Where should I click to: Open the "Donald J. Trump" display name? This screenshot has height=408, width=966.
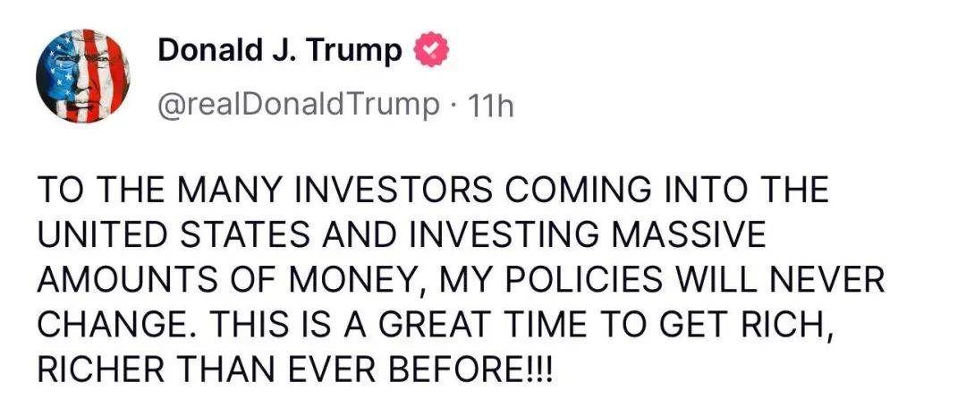280,52
